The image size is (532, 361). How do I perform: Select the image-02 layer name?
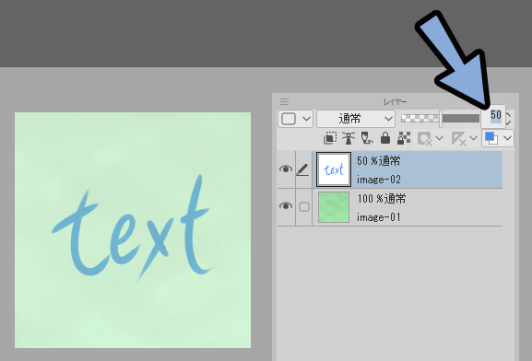379,180
